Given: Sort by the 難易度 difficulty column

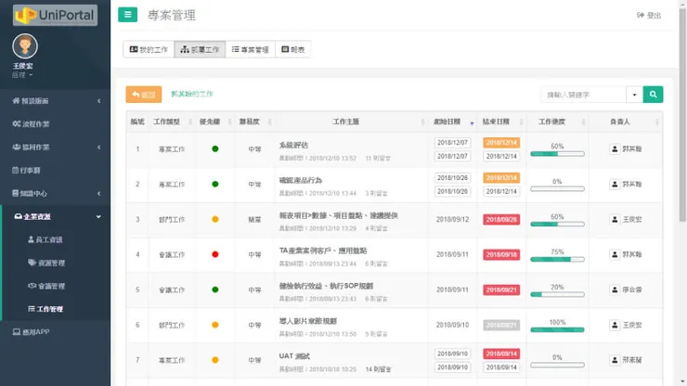Looking at the screenshot, I should (x=253, y=122).
